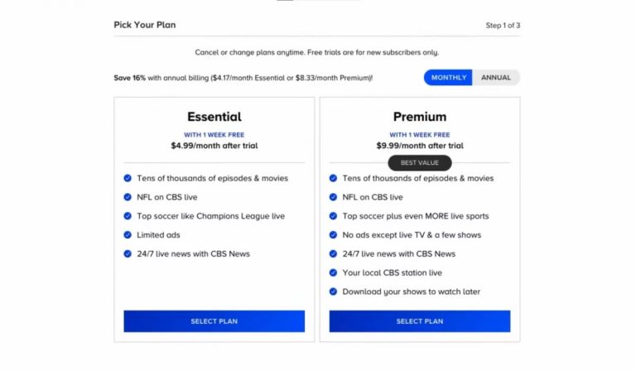The width and height of the screenshot is (636, 371).
Task: Click the Save 16% annual billing text
Action: point(243,78)
